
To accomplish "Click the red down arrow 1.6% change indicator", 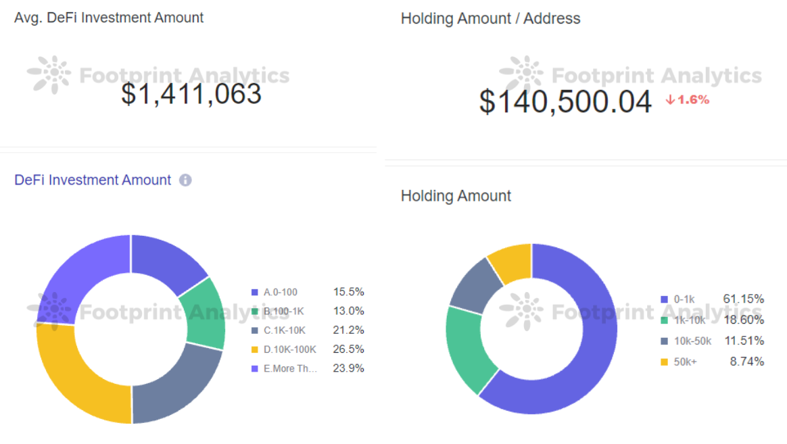I will [687, 100].
